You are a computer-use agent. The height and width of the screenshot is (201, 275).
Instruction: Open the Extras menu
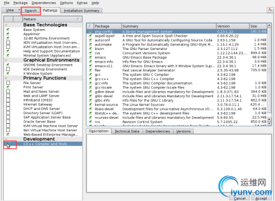[82, 3]
